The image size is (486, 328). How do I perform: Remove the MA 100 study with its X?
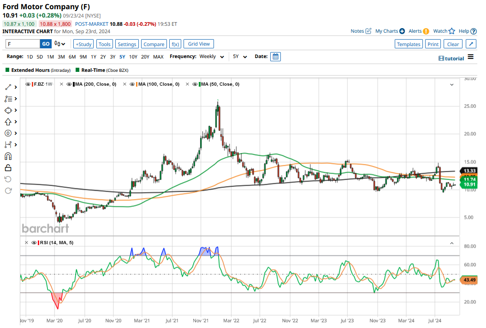pos(124,84)
